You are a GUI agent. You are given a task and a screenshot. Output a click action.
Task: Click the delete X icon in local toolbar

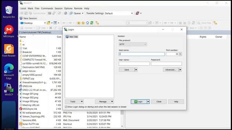51,28
